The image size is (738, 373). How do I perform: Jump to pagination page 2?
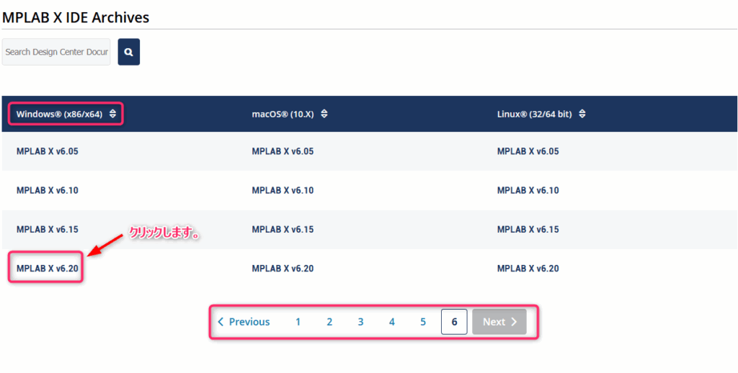[x=329, y=322]
